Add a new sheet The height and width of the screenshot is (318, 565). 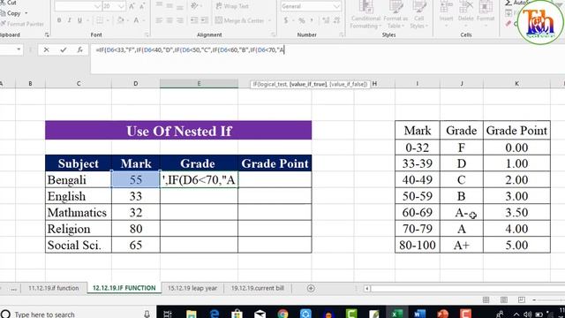pos(311,288)
